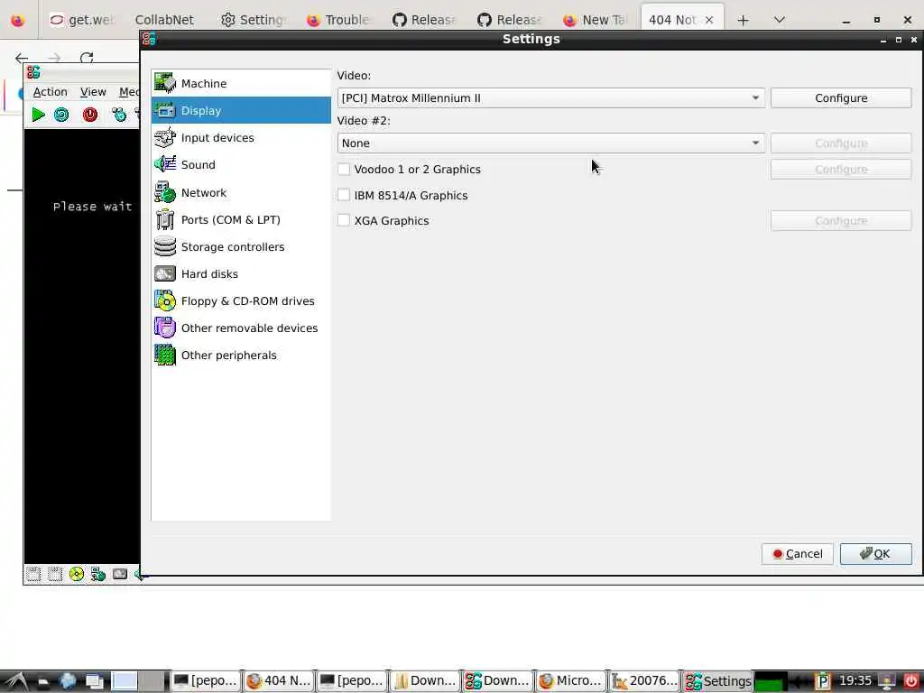This screenshot has width=924, height=693.
Task: Open the Sound settings page
Action: [240, 164]
